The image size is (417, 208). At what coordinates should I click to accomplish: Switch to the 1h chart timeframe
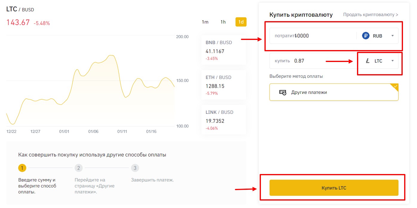coord(223,22)
